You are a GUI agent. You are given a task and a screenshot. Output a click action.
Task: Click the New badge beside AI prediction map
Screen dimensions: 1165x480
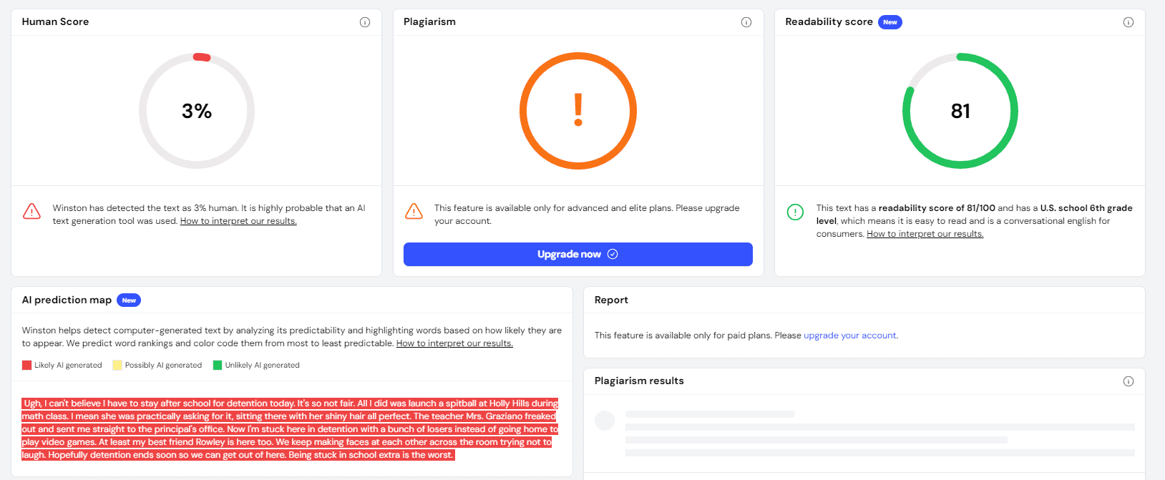(x=129, y=300)
